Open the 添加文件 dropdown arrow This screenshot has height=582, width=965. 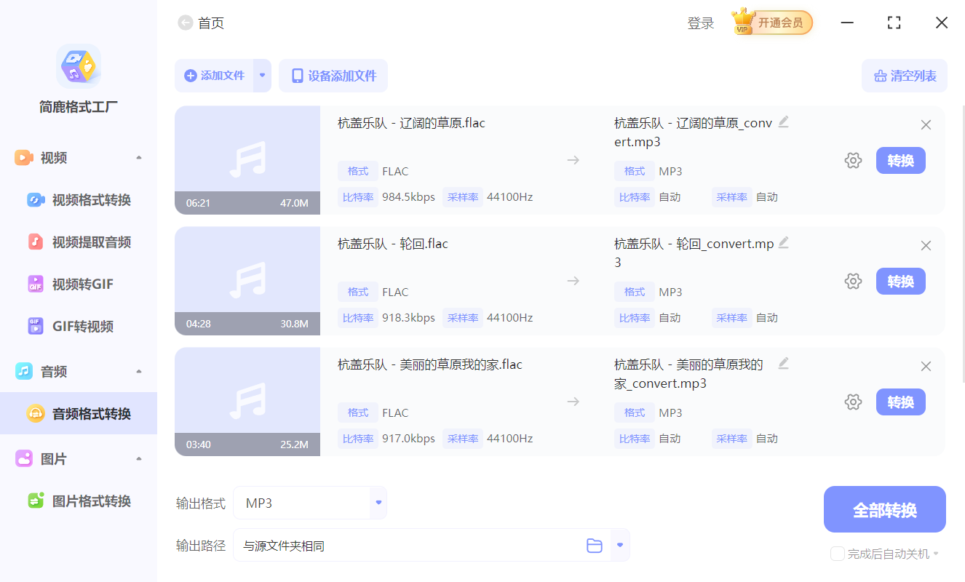pyautogui.click(x=263, y=76)
